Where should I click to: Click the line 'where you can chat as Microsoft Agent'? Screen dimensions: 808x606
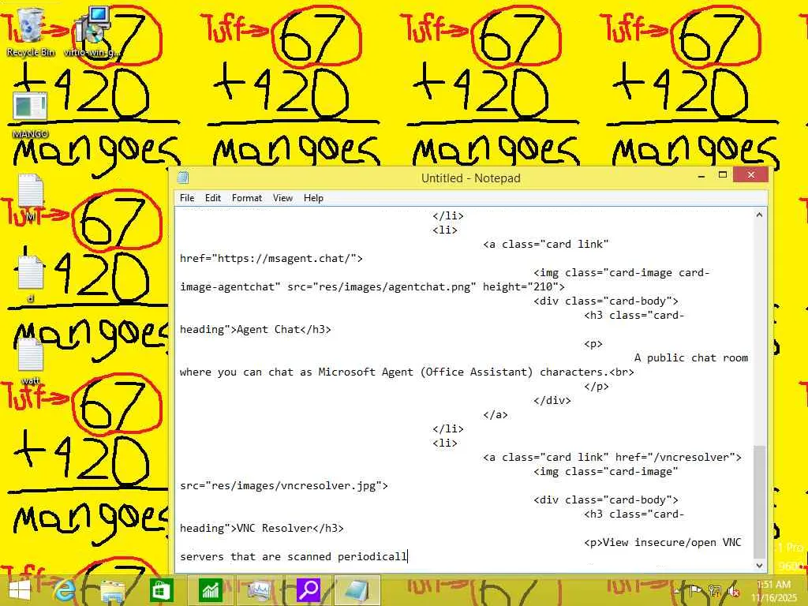tap(297, 372)
